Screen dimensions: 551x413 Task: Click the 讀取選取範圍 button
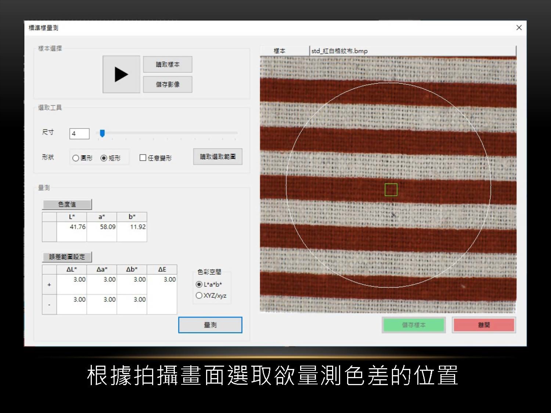click(x=217, y=157)
